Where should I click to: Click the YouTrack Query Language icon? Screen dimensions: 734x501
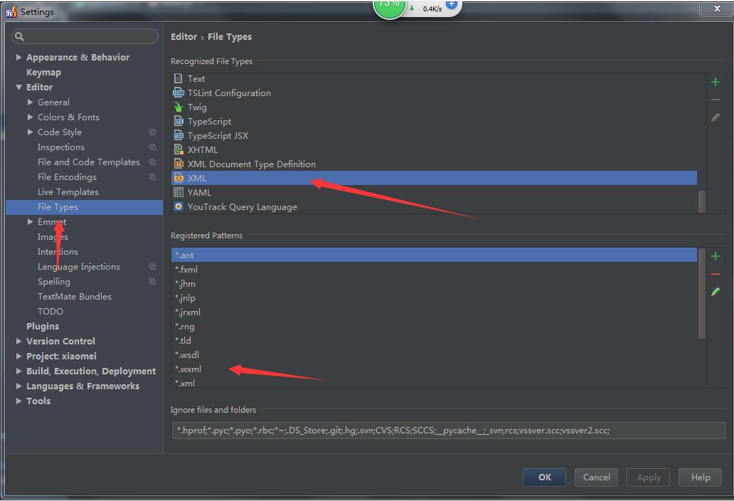click(179, 206)
